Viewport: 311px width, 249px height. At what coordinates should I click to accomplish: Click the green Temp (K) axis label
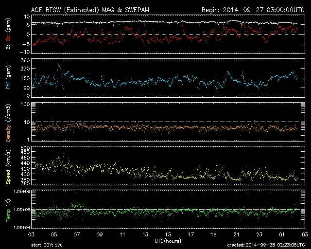(8, 209)
